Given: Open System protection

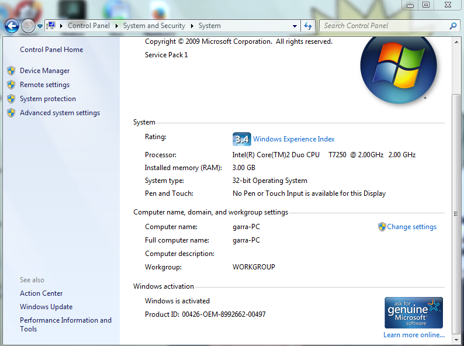Looking at the screenshot, I should click(x=48, y=99).
